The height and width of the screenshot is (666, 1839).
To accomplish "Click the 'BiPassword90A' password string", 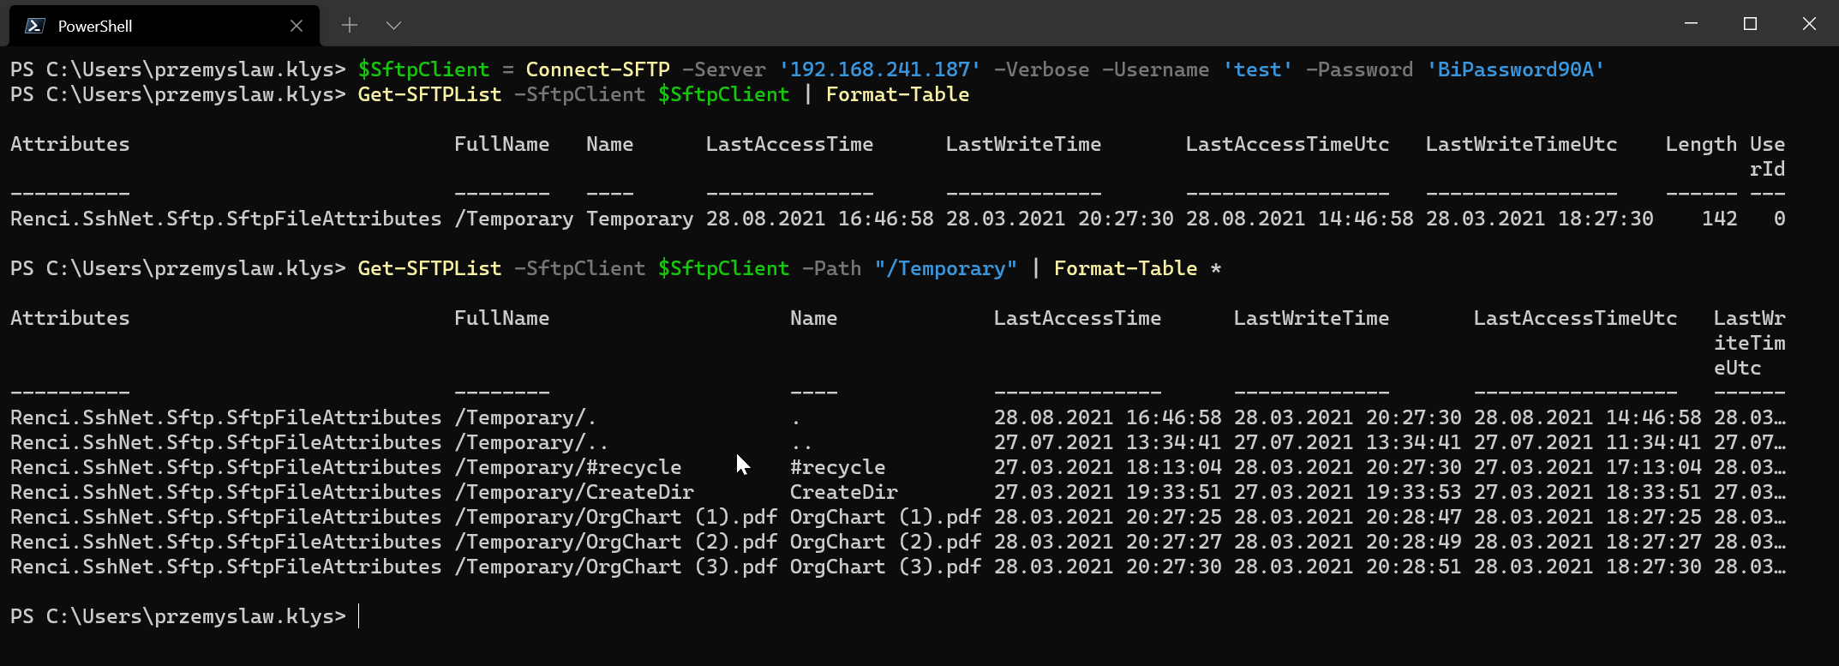I will [1515, 69].
